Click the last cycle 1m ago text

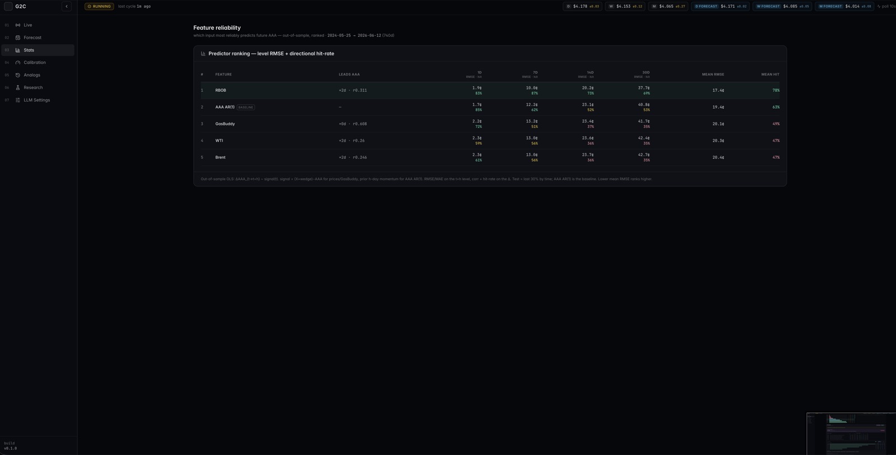(134, 6)
